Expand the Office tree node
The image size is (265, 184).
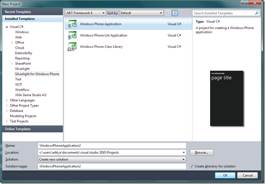(12, 42)
